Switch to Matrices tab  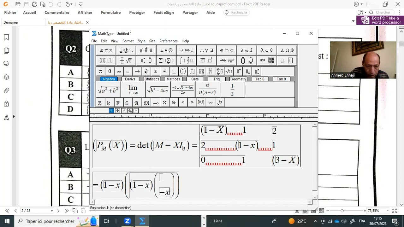173,79
